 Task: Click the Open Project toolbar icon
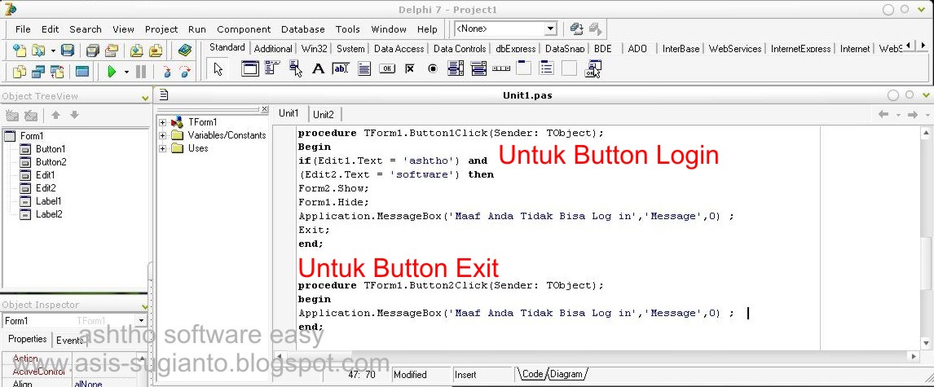[111, 50]
